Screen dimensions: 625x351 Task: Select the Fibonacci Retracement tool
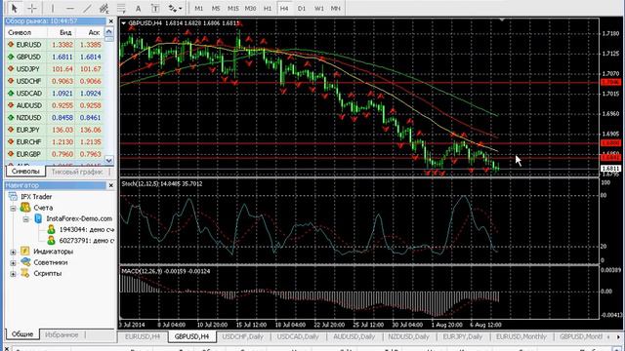point(121,8)
